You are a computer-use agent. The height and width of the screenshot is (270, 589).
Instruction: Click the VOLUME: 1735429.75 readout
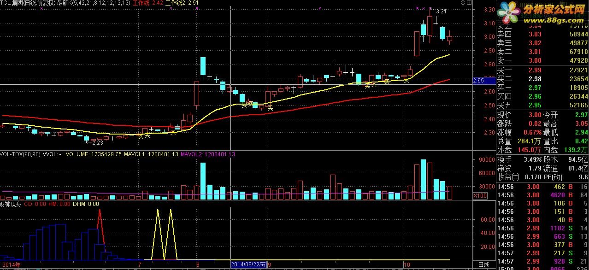pos(94,154)
